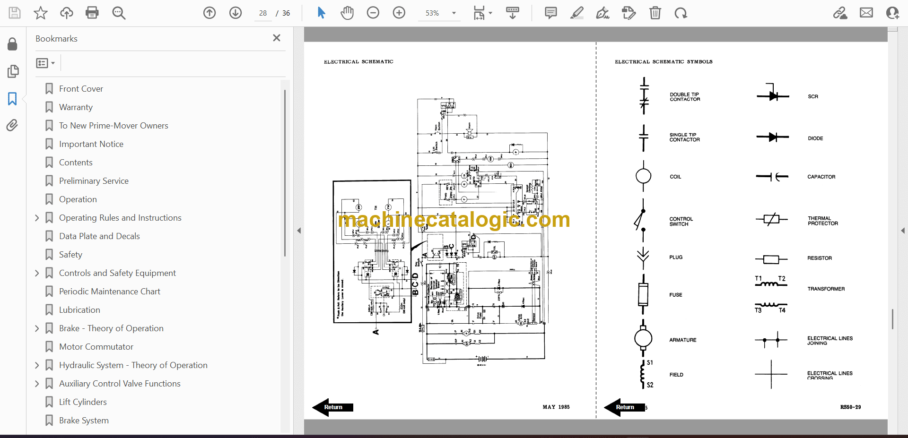Select Motor Commutator bookmark

click(x=96, y=347)
